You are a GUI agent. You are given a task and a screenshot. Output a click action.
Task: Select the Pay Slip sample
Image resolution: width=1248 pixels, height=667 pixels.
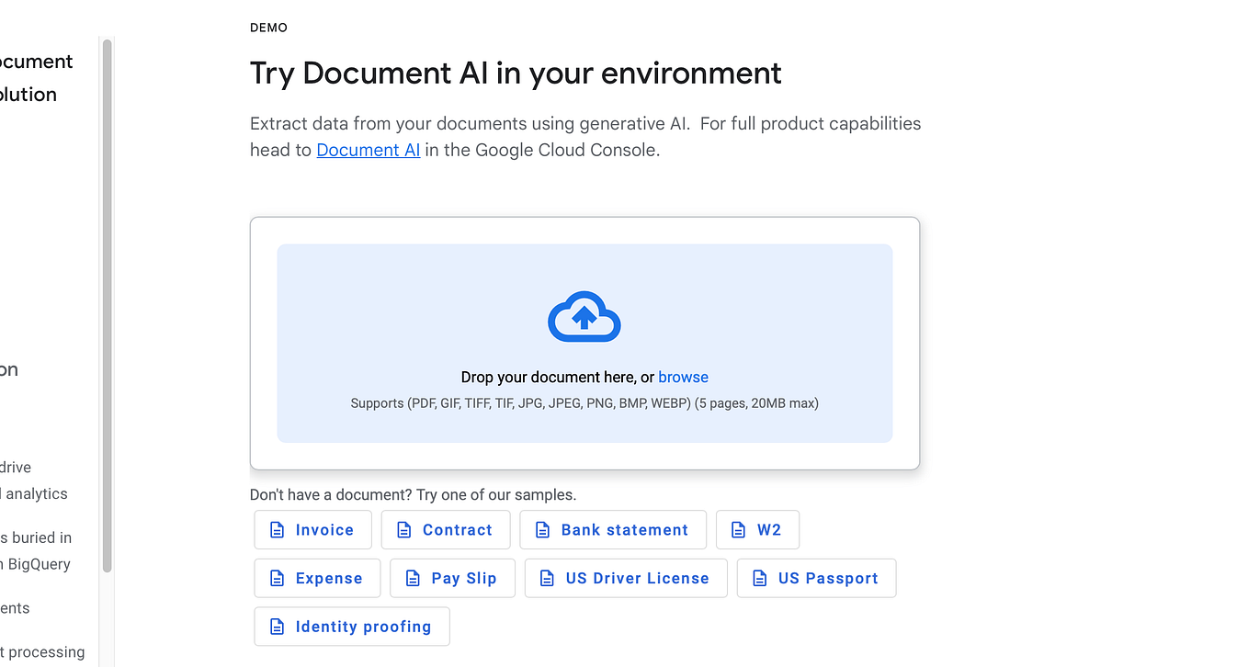click(x=452, y=578)
